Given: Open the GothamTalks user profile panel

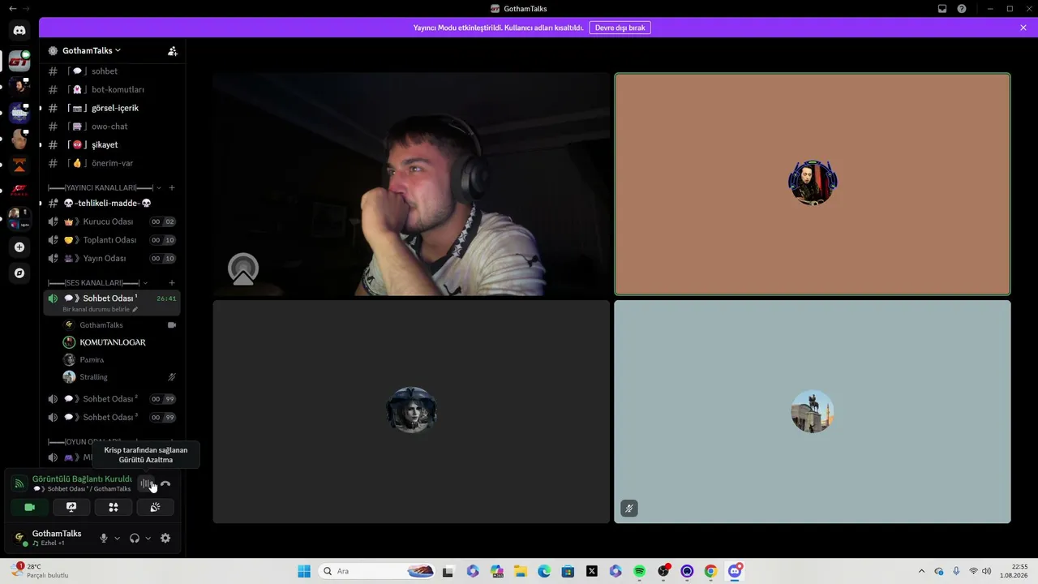Looking at the screenshot, I should click(50, 538).
